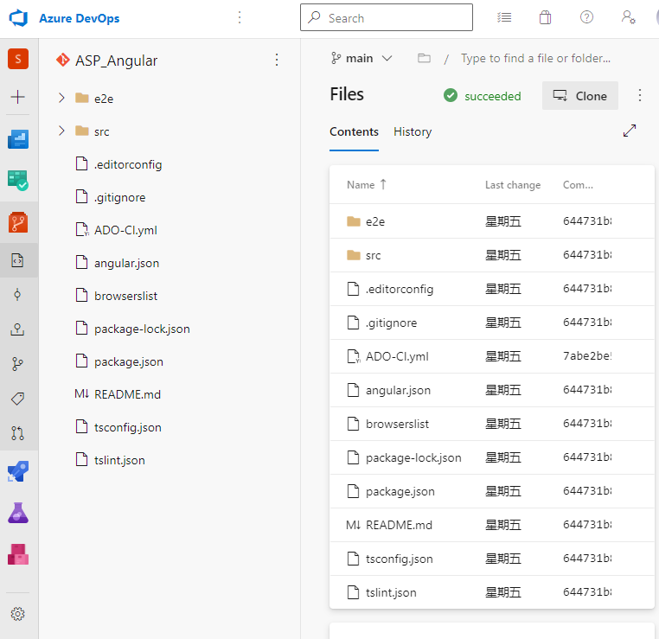Select ADO-CI.yml in the tree
Image resolution: width=659 pixels, height=639 pixels.
(125, 230)
